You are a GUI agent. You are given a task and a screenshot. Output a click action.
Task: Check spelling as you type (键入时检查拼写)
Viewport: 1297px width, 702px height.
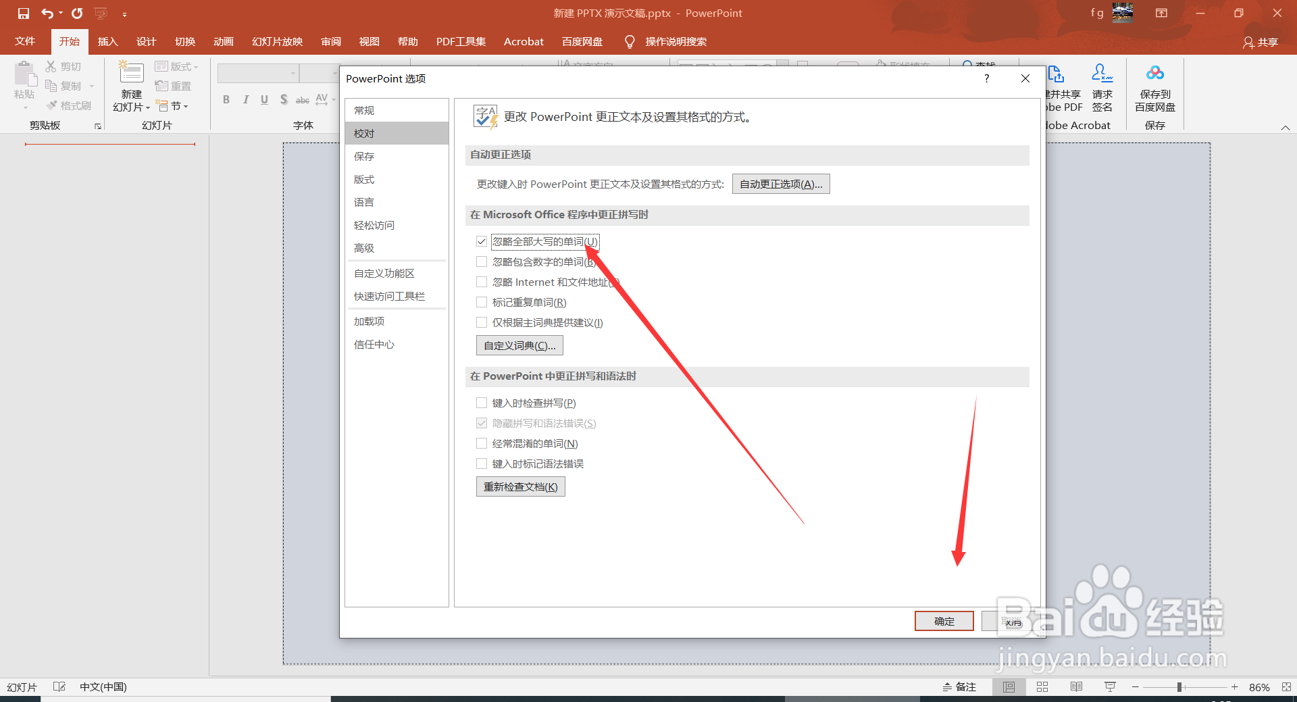pyautogui.click(x=482, y=403)
